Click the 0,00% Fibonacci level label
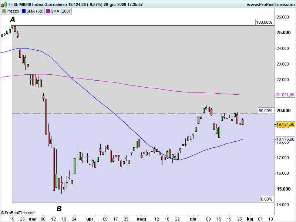The image size is (296, 222). pyautogui.click(x=266, y=199)
